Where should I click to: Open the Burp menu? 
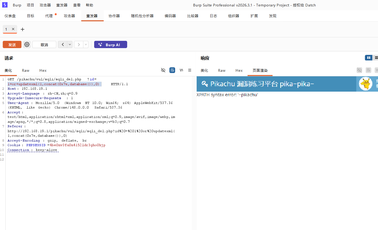[17, 5]
